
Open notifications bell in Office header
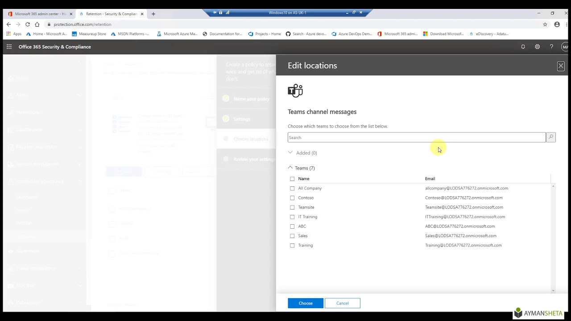tap(523, 47)
